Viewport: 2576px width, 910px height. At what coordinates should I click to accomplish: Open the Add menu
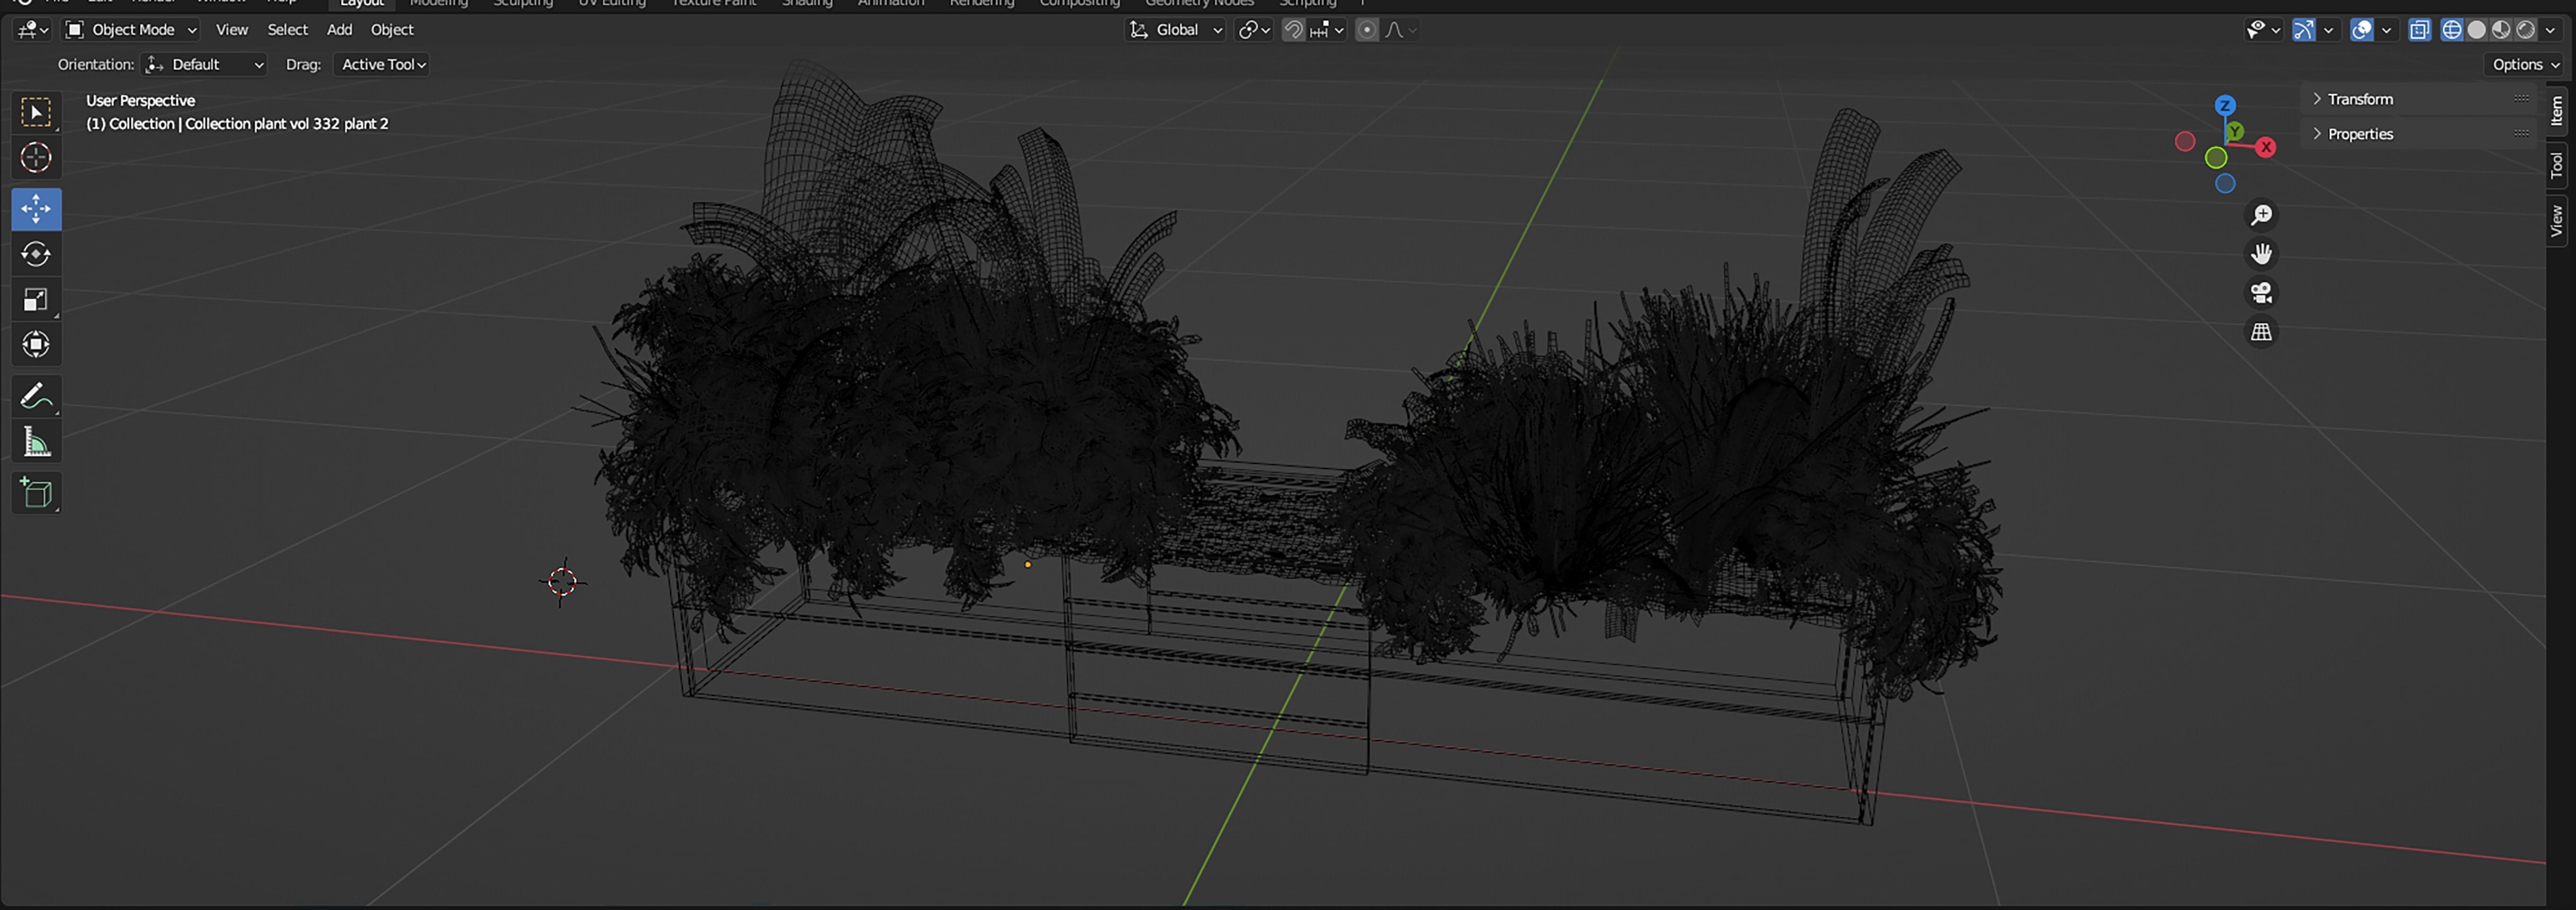click(339, 30)
